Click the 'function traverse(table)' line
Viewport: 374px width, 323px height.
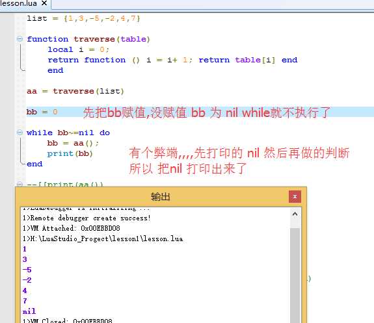click(88, 39)
